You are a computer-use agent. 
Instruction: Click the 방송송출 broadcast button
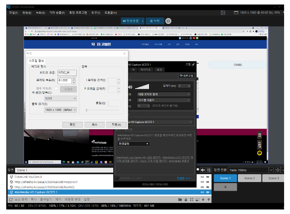[x=131, y=21]
